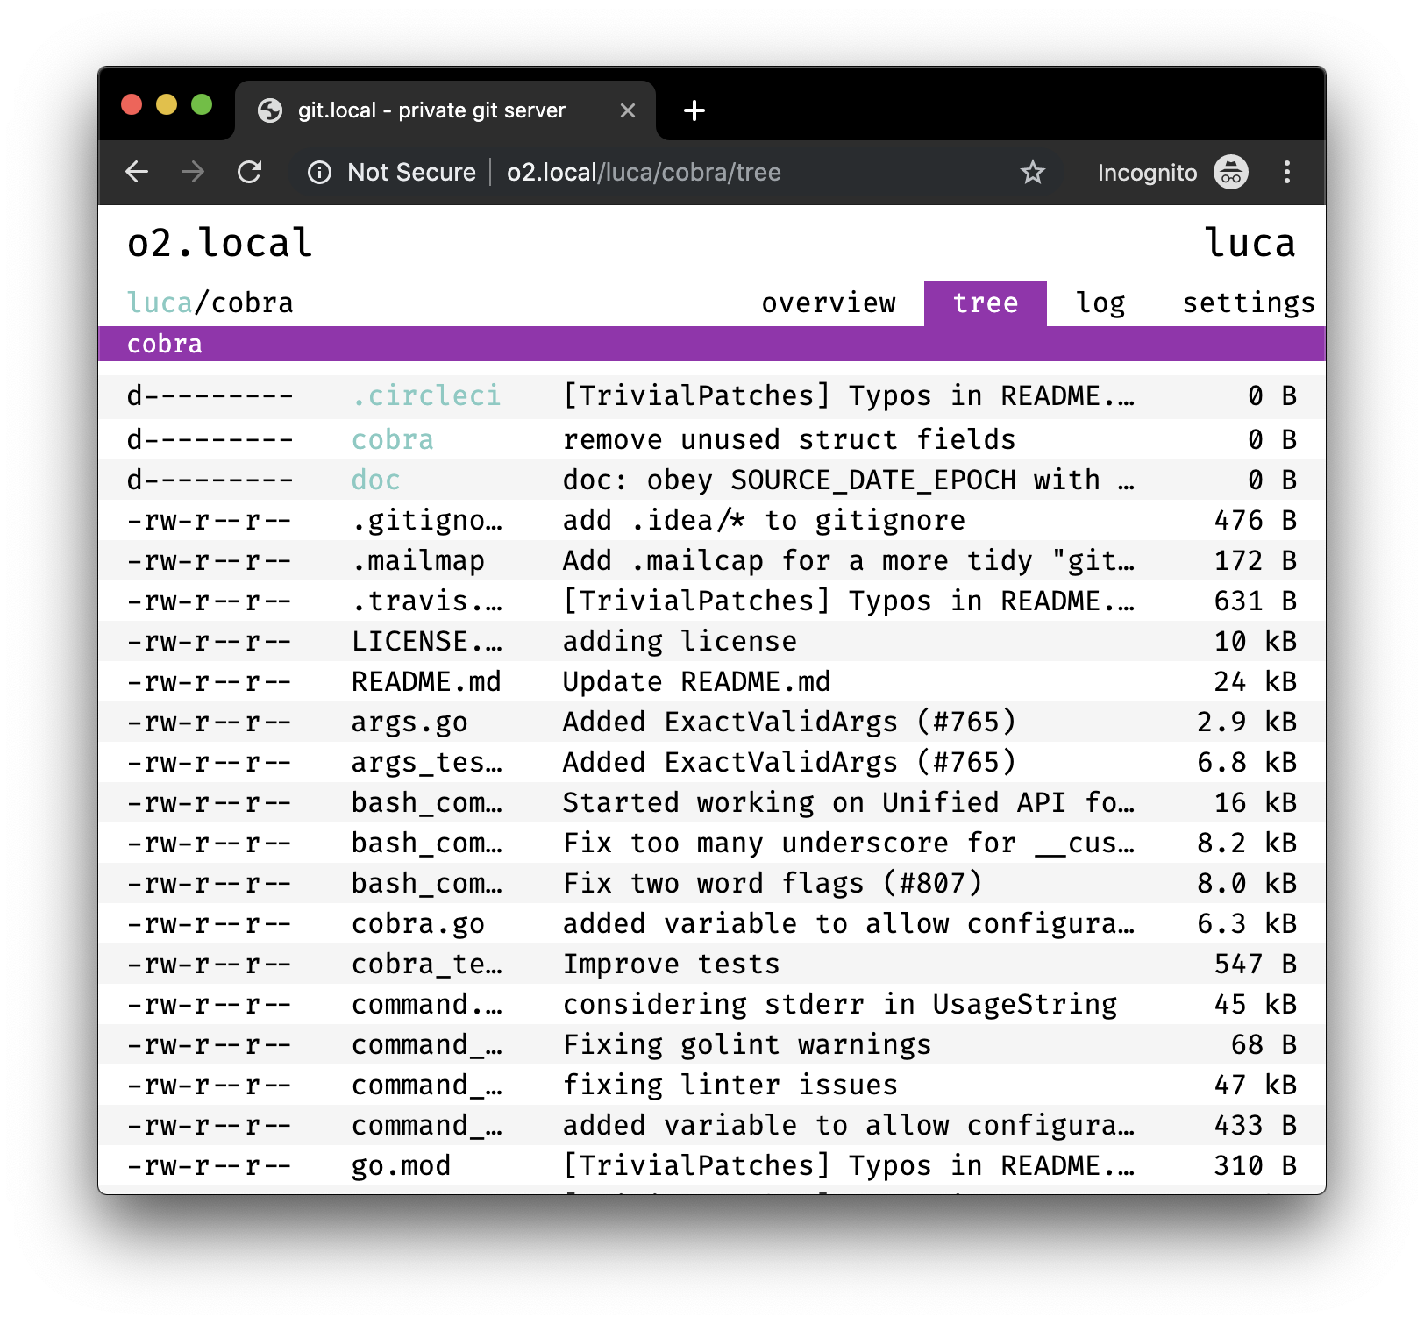Click 'Started working on Unified API fo…' message
This screenshot has height=1324, width=1424.
848,803
